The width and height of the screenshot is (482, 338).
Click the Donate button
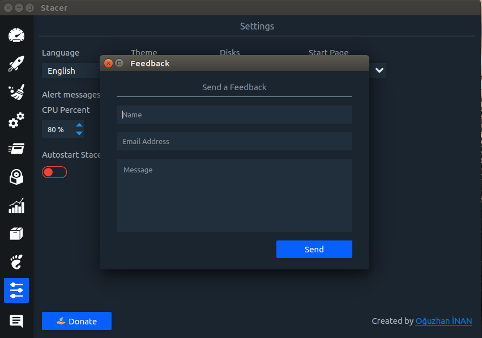click(x=76, y=321)
